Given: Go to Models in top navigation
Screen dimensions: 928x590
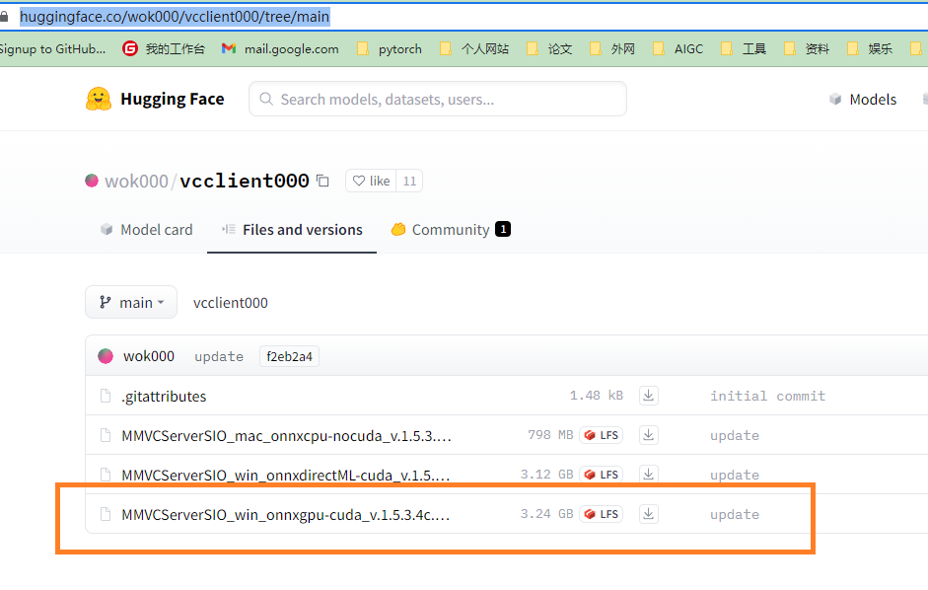Looking at the screenshot, I should click(x=863, y=100).
